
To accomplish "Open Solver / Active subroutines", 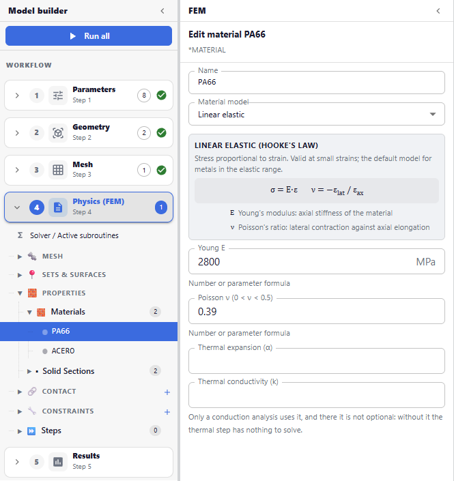I will (x=74, y=235).
